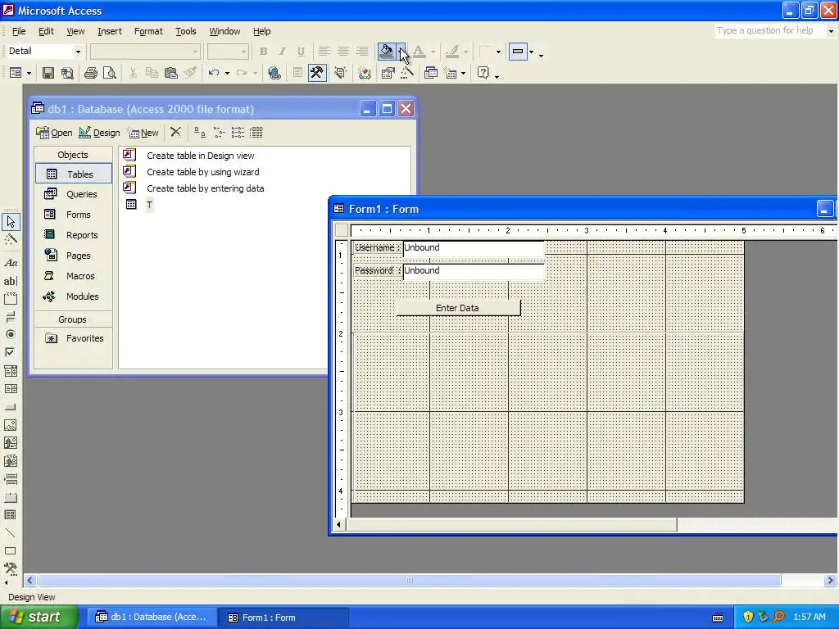Viewport: 839px width, 629px height.
Task: Open the Font name dropdown
Action: 195,52
